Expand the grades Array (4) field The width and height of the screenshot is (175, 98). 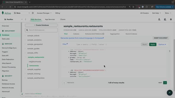(69, 57)
